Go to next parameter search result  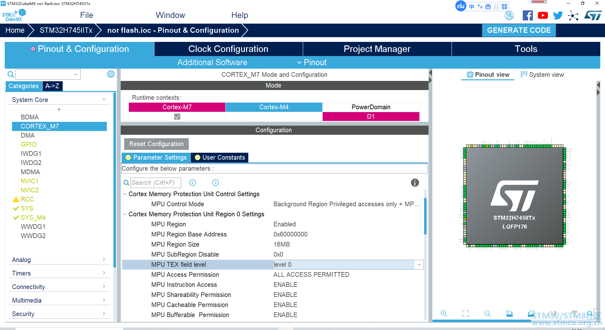click(x=216, y=183)
